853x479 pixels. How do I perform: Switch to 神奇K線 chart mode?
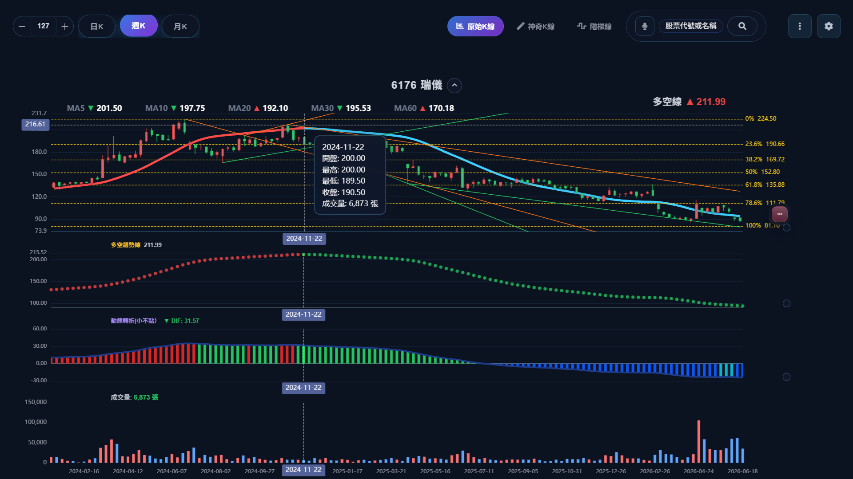click(x=535, y=27)
